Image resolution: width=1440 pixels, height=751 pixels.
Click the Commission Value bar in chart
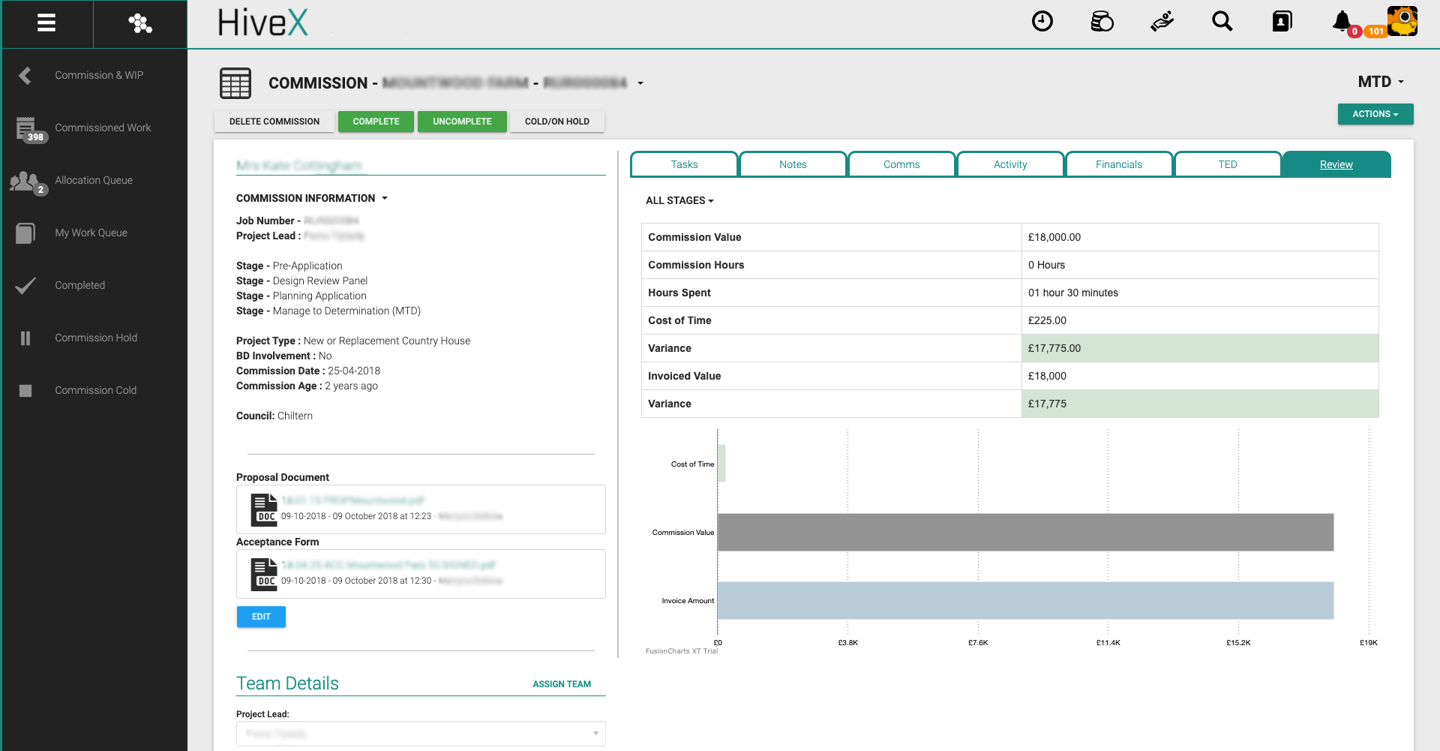click(1024, 532)
